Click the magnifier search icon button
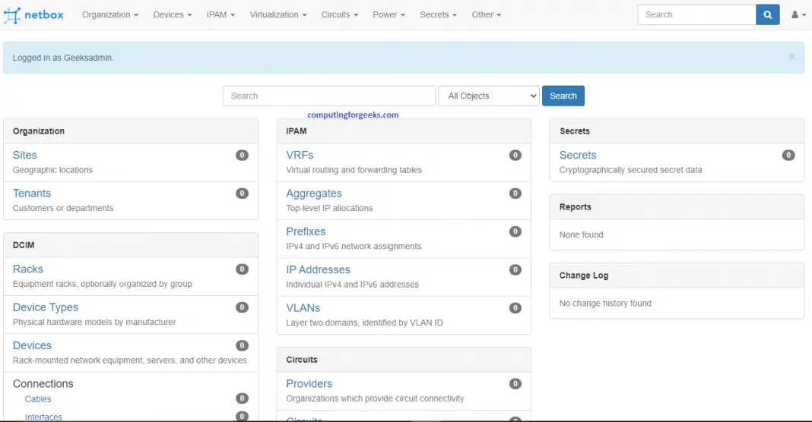Viewport: 812px width, 422px height. pyautogui.click(x=768, y=14)
